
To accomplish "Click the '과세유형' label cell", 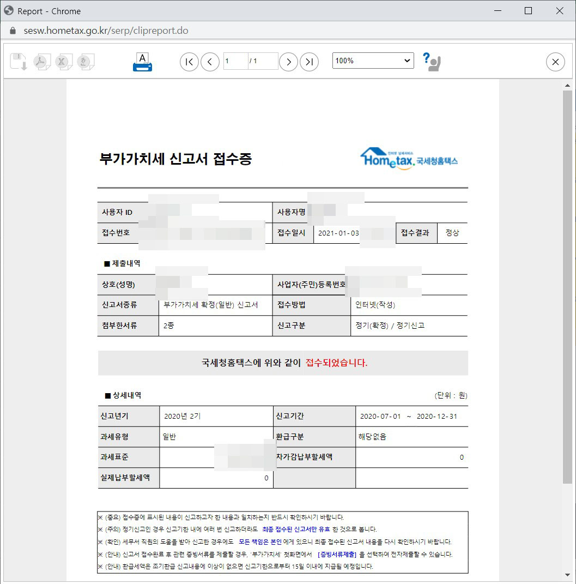I will 129,437.
